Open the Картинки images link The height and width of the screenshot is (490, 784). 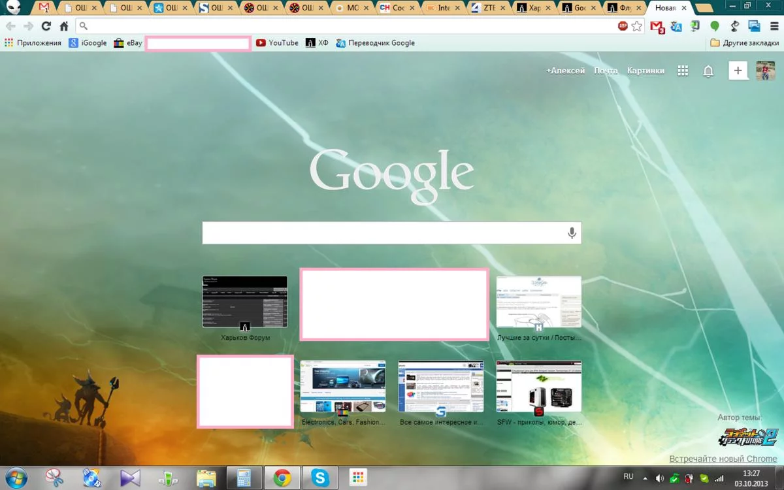click(x=645, y=71)
